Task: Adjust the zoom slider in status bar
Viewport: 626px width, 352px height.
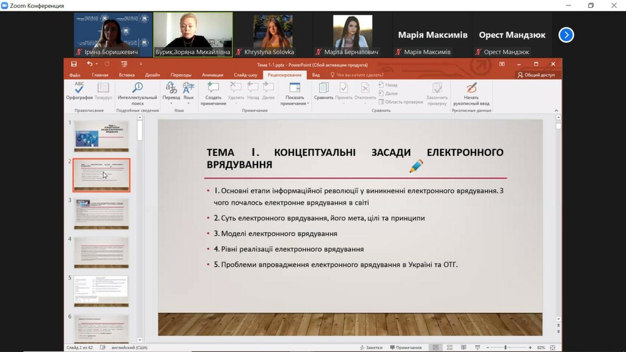Action: 506,348
